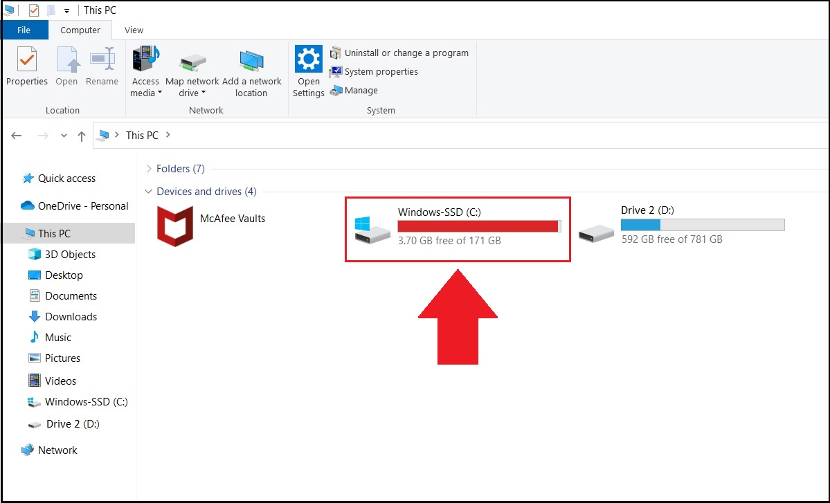
Task: Open the File menu tab
Action: point(24,30)
